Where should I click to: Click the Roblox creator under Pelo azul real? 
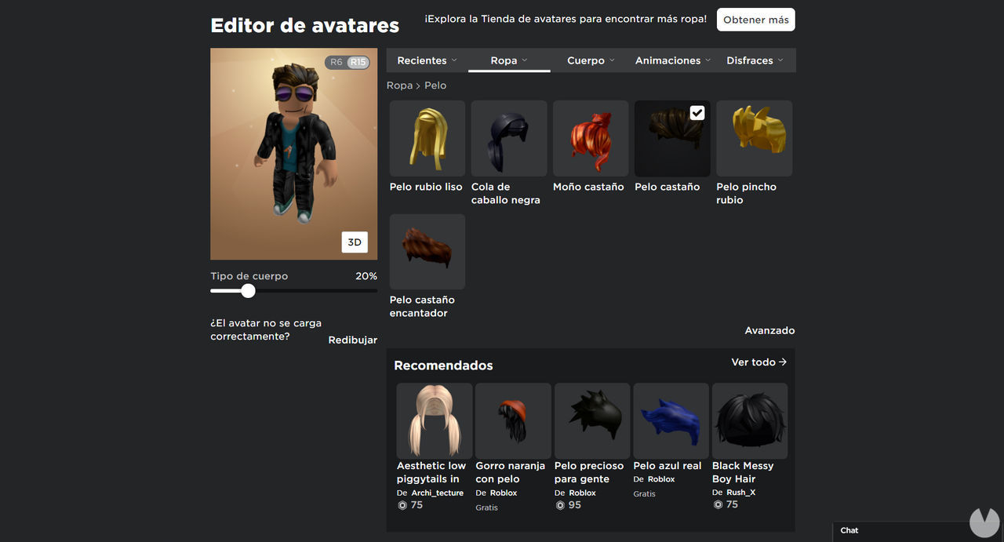click(661, 479)
